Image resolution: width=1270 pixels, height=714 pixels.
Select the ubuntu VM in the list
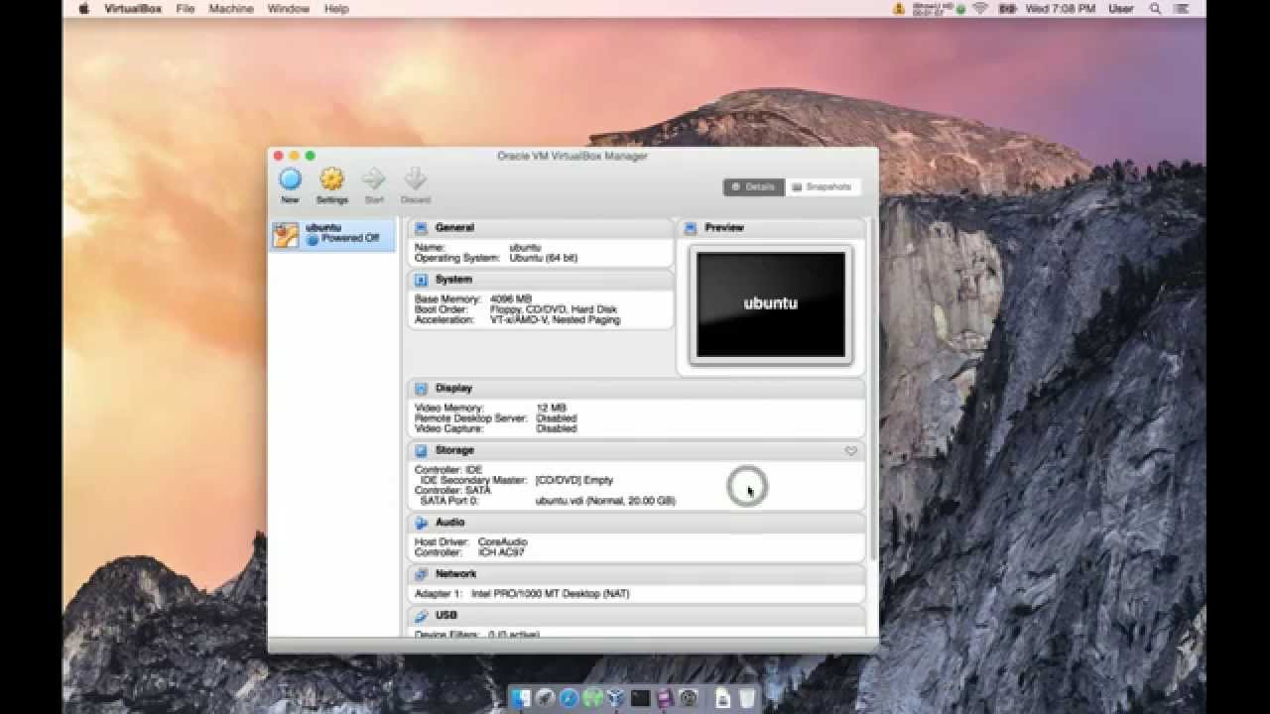pyautogui.click(x=332, y=235)
